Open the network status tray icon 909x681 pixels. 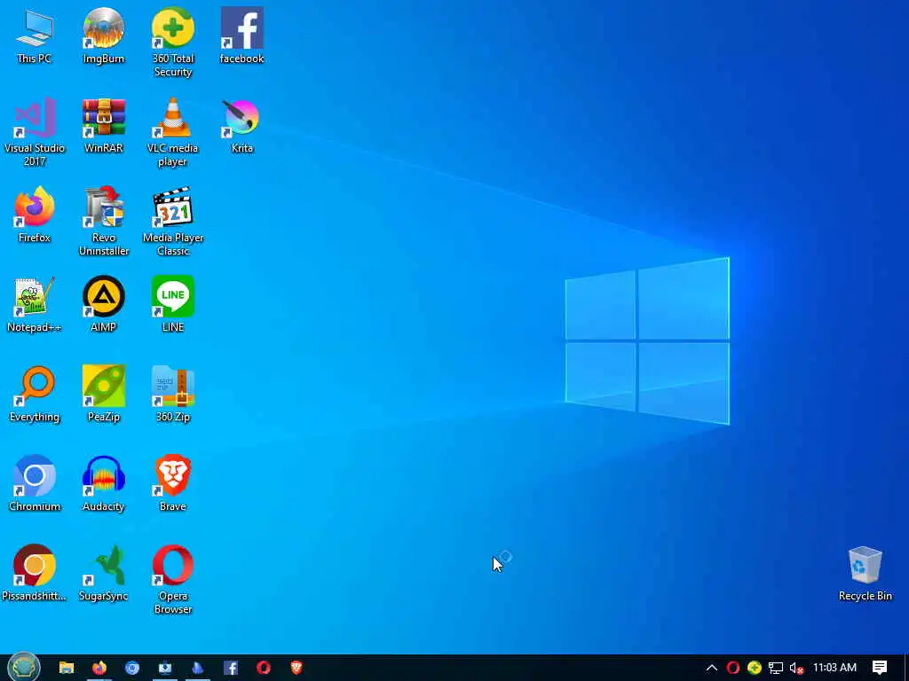pyautogui.click(x=776, y=668)
